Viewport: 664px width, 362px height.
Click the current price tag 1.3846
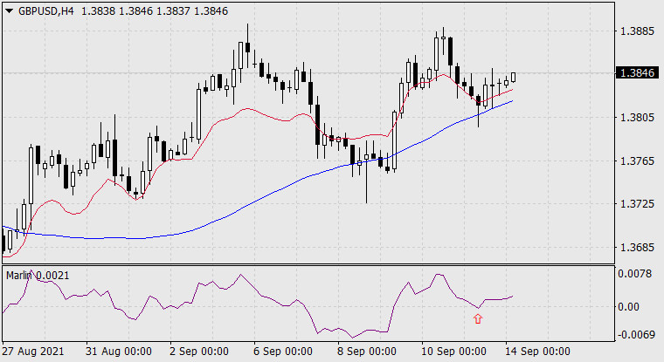click(635, 74)
